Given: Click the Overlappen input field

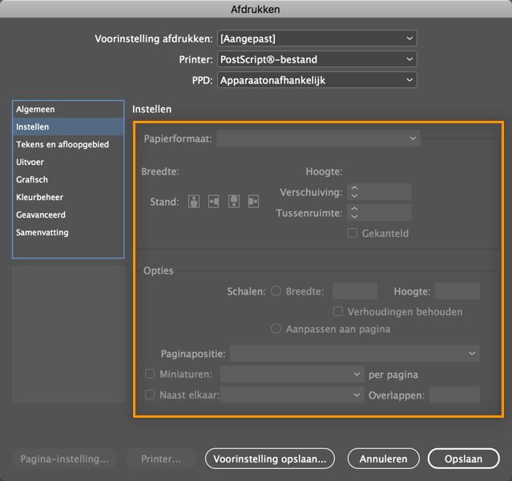Looking at the screenshot, I should click(454, 395).
